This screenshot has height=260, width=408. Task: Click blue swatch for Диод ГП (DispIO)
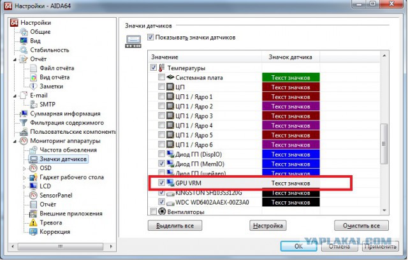tap(291, 154)
